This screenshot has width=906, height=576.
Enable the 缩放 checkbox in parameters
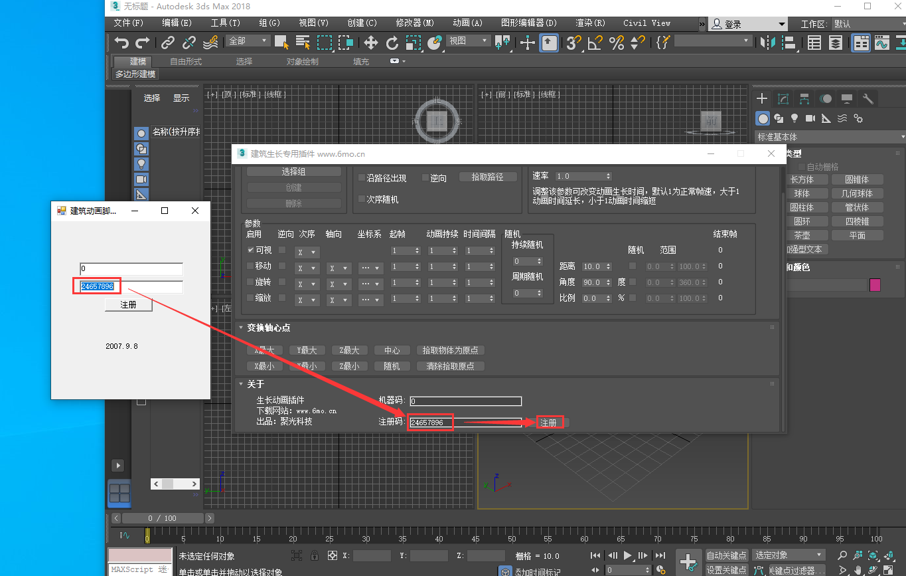[251, 298]
